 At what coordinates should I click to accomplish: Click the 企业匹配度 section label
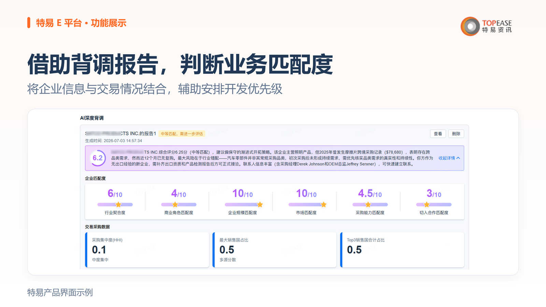[95, 178]
